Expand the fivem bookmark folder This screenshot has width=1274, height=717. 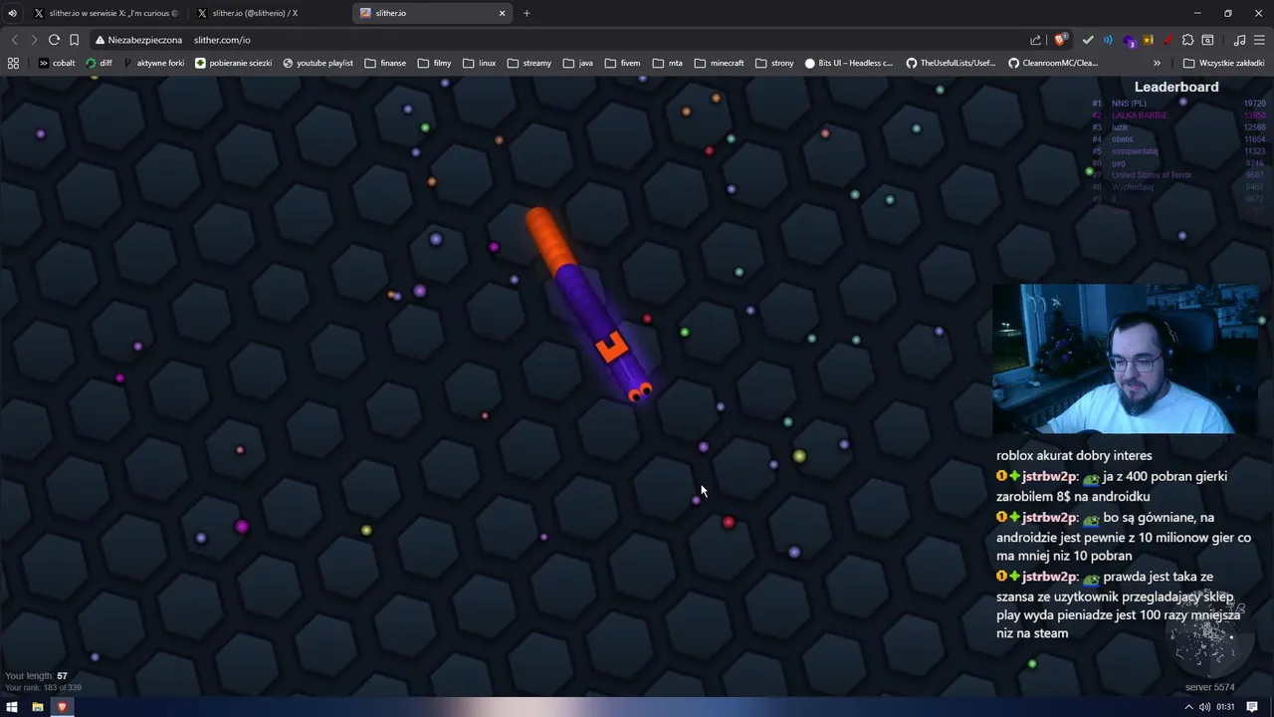click(x=622, y=63)
